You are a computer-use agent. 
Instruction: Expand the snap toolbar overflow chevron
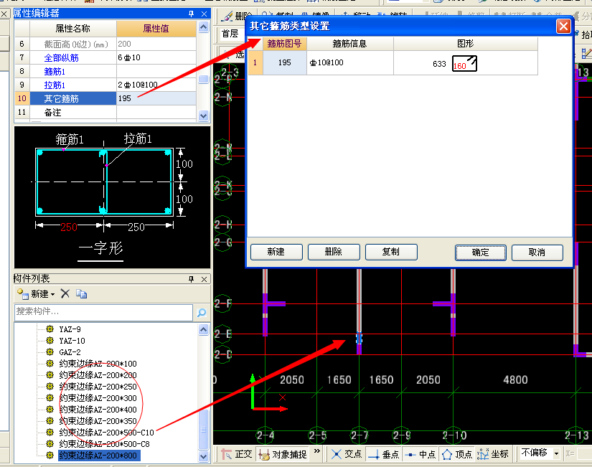point(317,451)
